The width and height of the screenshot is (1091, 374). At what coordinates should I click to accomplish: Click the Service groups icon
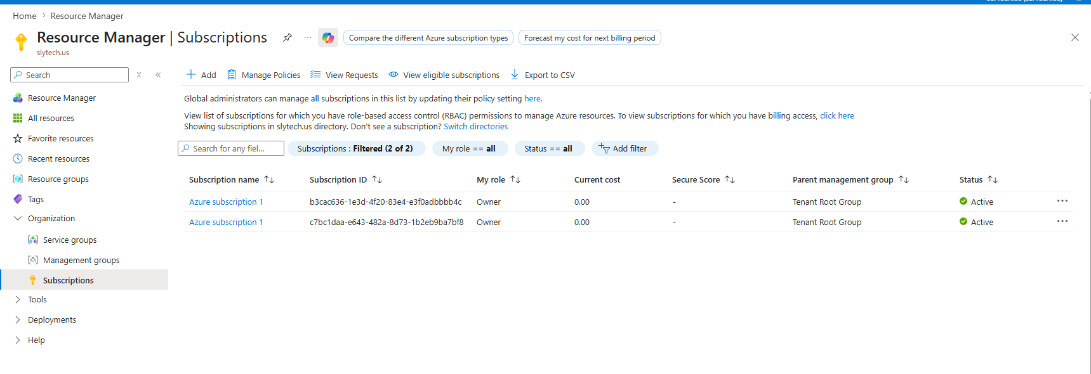(33, 240)
